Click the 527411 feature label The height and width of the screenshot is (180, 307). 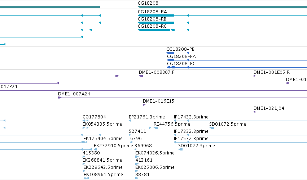137,131
